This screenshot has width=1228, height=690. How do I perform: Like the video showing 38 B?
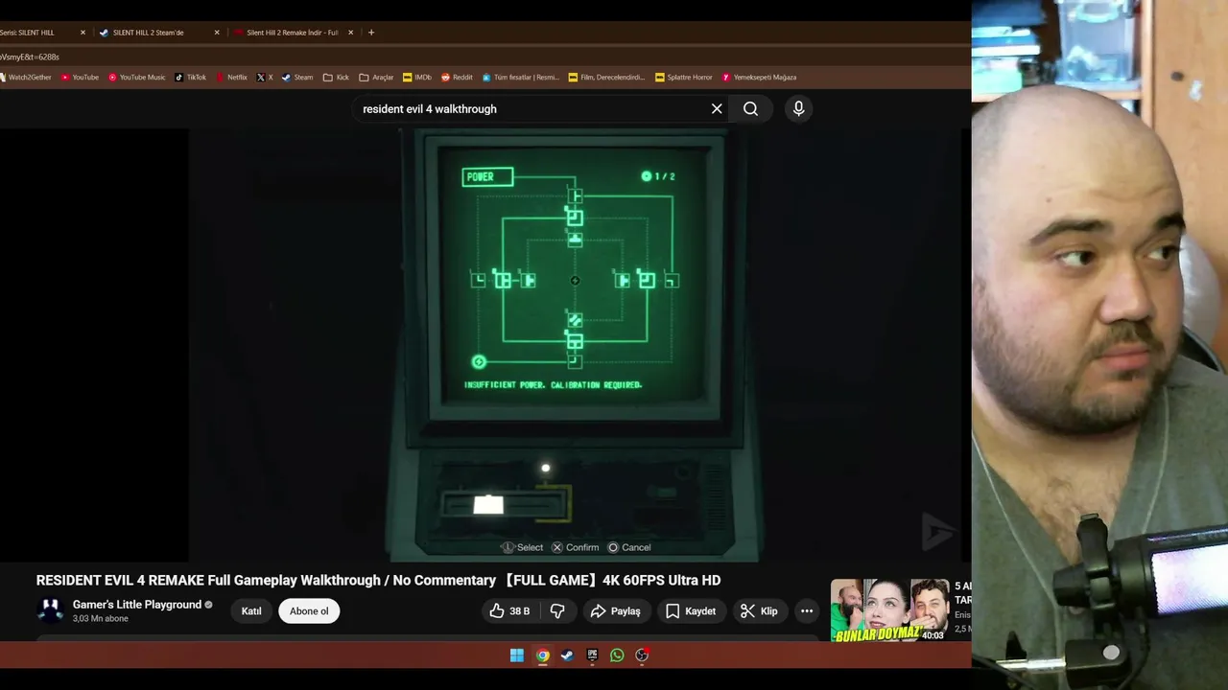509,610
